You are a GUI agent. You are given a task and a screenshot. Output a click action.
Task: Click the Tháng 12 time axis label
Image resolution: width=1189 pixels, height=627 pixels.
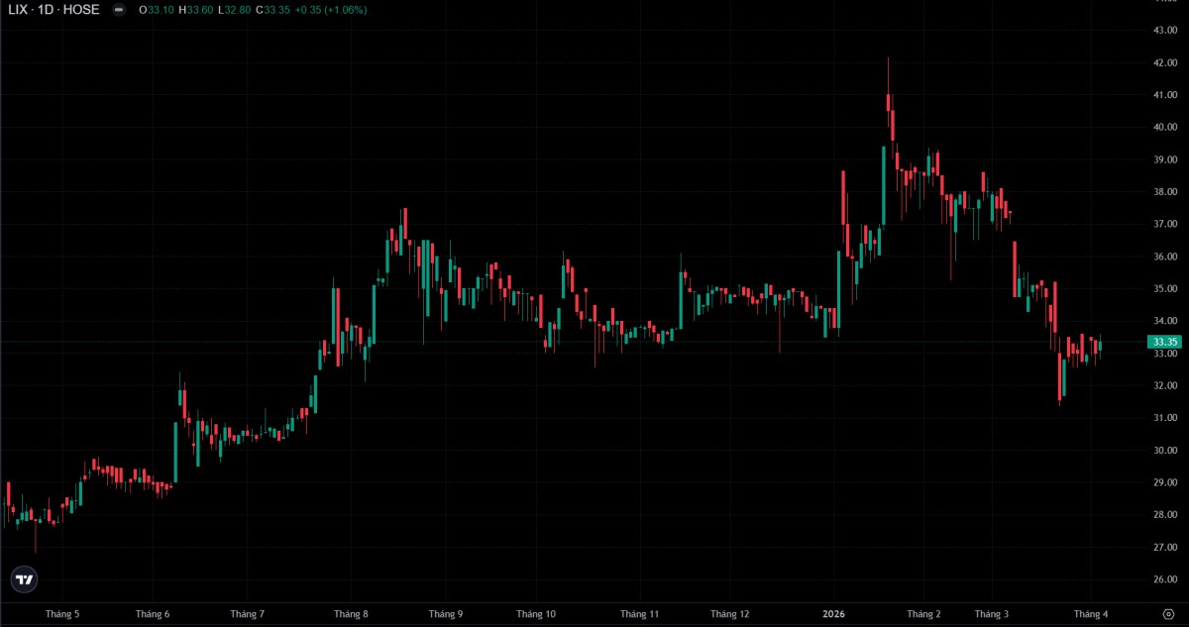click(x=730, y=614)
